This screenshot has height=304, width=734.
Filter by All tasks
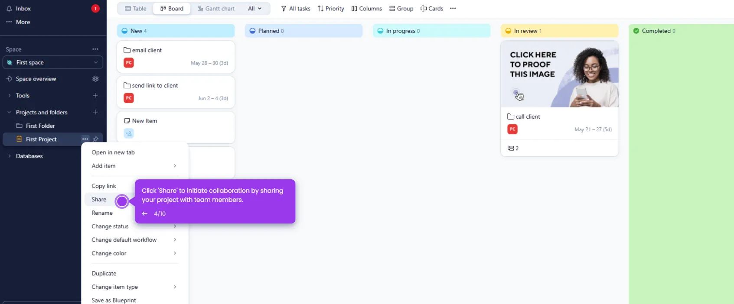(x=296, y=8)
